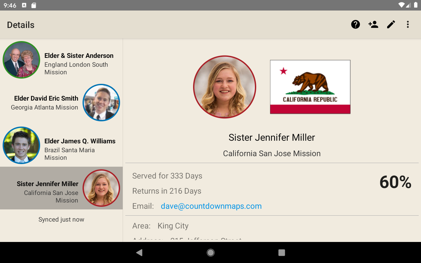Open the help icon in the toolbar
The width and height of the screenshot is (421, 263).
(356, 24)
